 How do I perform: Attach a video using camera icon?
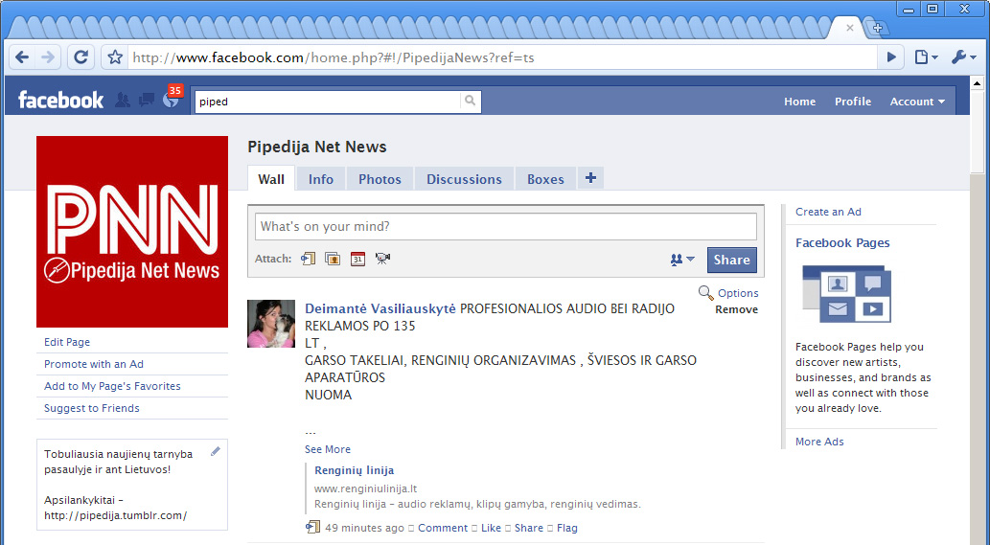[383, 259]
